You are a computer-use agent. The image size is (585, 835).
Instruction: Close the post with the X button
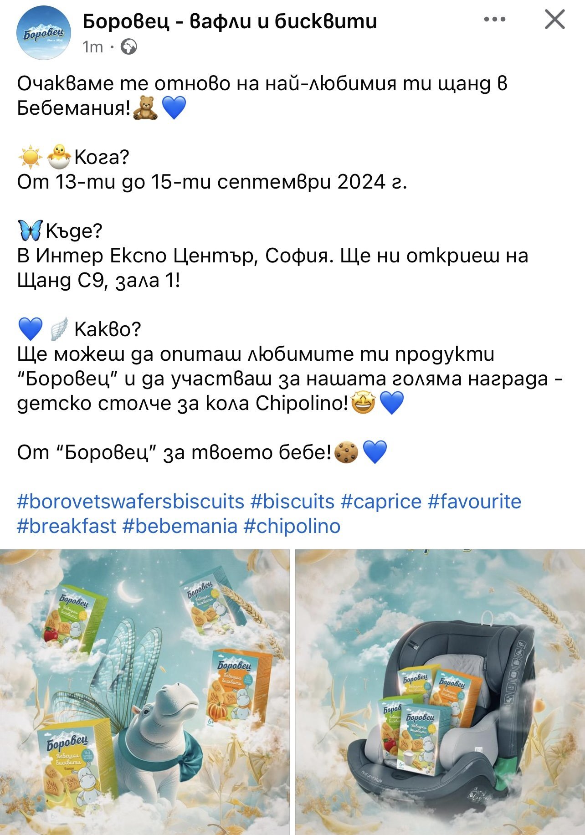554,20
